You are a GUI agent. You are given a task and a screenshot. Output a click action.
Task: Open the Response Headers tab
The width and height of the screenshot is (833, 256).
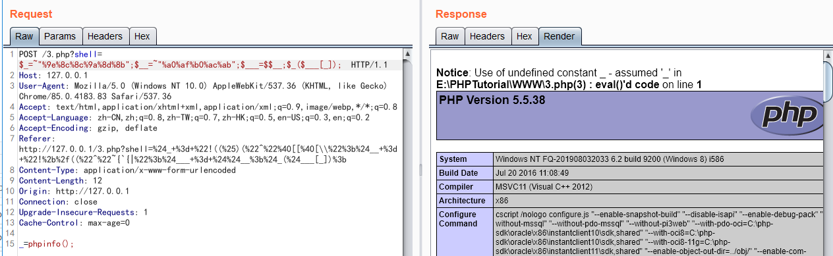coord(488,36)
